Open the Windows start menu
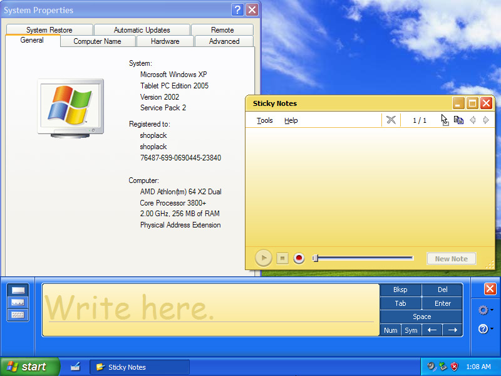 pyautogui.click(x=29, y=367)
